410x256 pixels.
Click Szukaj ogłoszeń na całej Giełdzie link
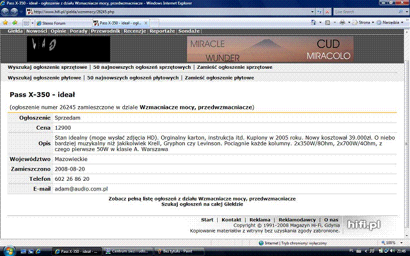coord(202,204)
